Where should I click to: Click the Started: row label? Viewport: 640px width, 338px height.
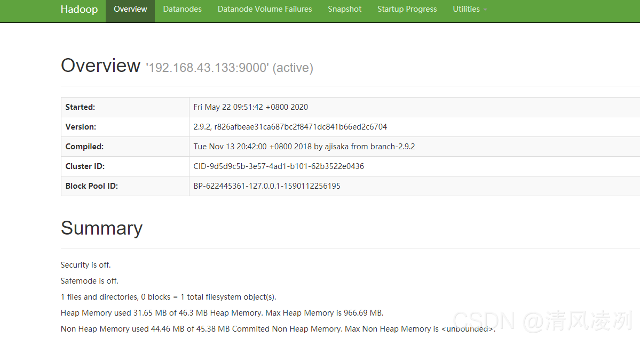(80, 107)
